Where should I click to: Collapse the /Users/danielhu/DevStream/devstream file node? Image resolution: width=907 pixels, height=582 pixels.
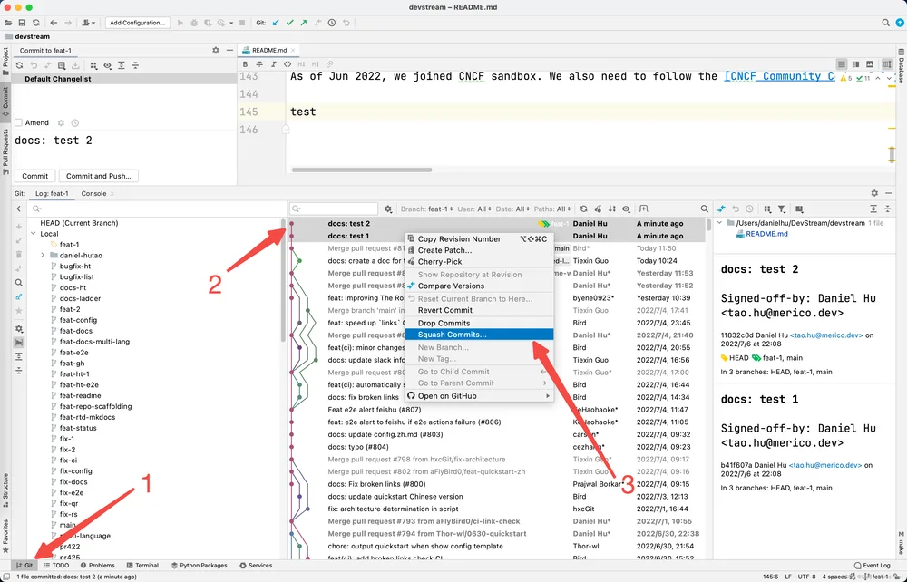coord(720,222)
